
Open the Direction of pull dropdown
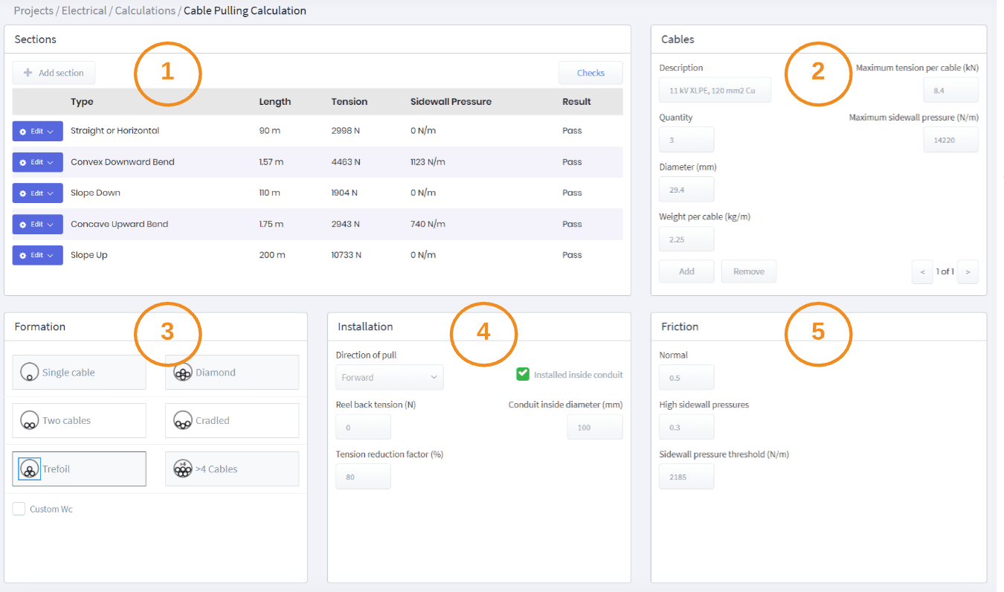point(389,377)
